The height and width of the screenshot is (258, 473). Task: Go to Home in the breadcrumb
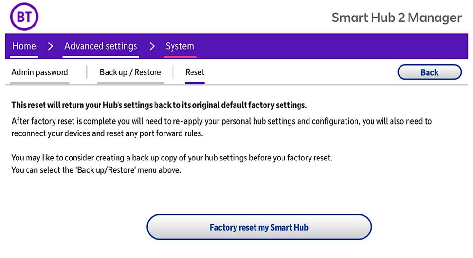click(x=24, y=46)
